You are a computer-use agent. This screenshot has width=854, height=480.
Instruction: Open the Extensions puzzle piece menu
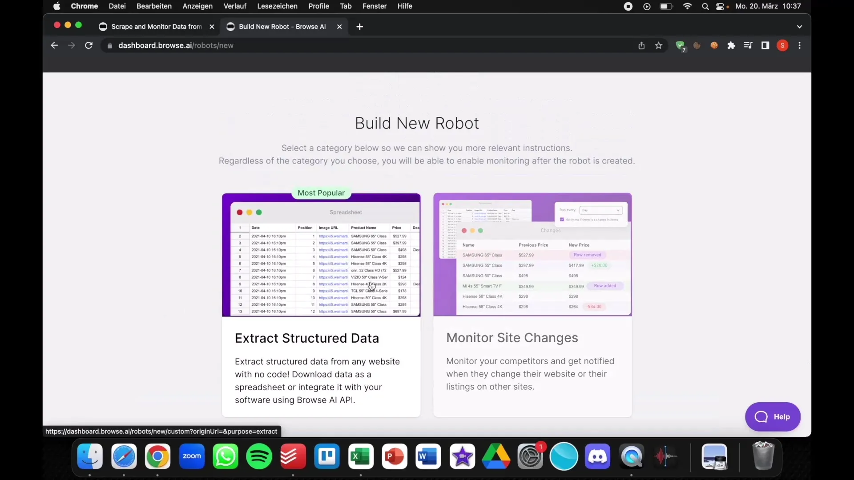tap(731, 45)
